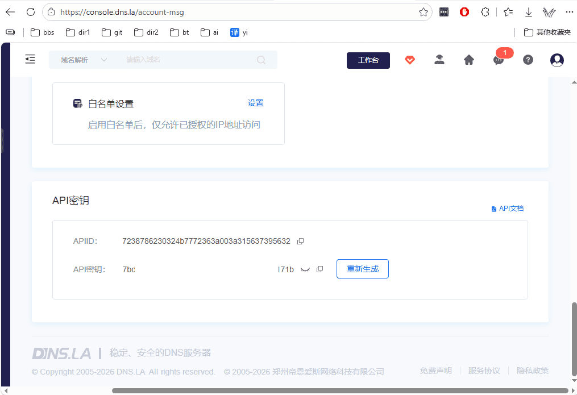Open the git bookmarks folder
This screenshot has width=577, height=395.
coord(112,32)
